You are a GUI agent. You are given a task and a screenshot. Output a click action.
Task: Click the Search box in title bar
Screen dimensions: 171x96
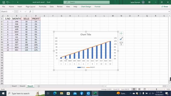point(87,2)
